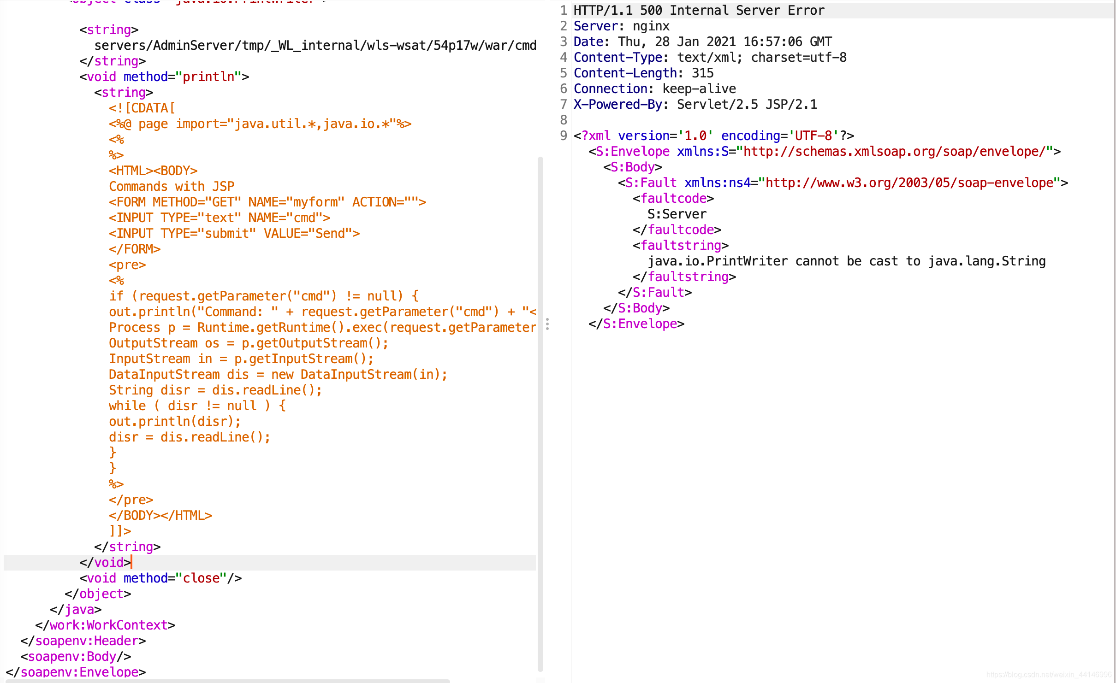Image resolution: width=1116 pixels, height=683 pixels.
Task: Click the closing S:Envelope tag in response
Action: coord(636,324)
